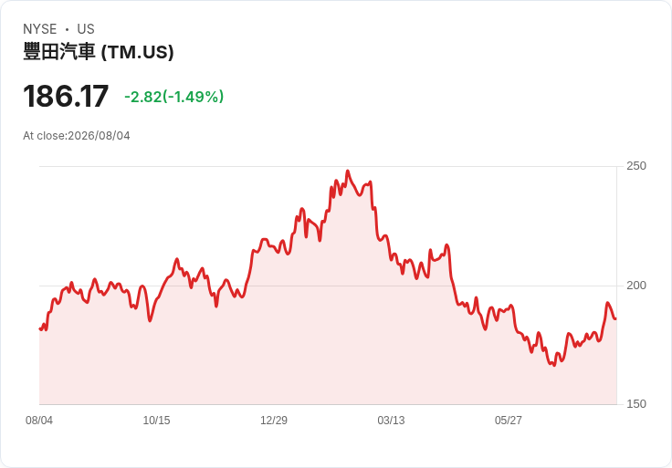Click the NYSE exchange label
Image resolution: width=672 pixels, height=468 pixels.
click(x=40, y=29)
